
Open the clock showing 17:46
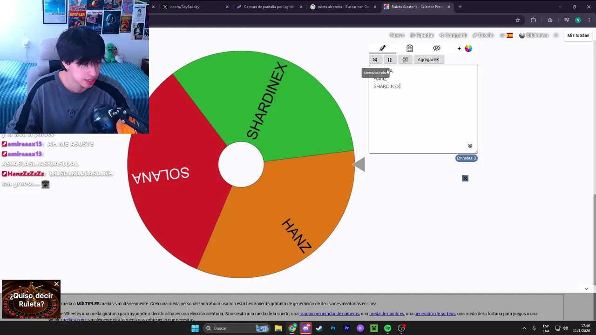(x=581, y=328)
